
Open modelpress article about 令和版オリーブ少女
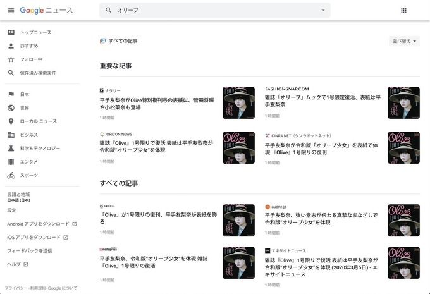pos(154,262)
